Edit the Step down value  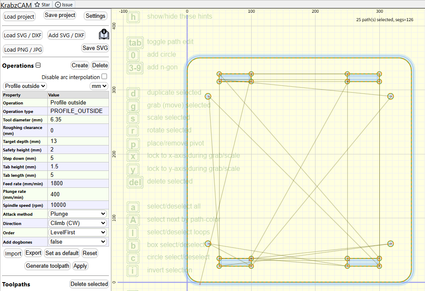pyautogui.click(x=78, y=158)
